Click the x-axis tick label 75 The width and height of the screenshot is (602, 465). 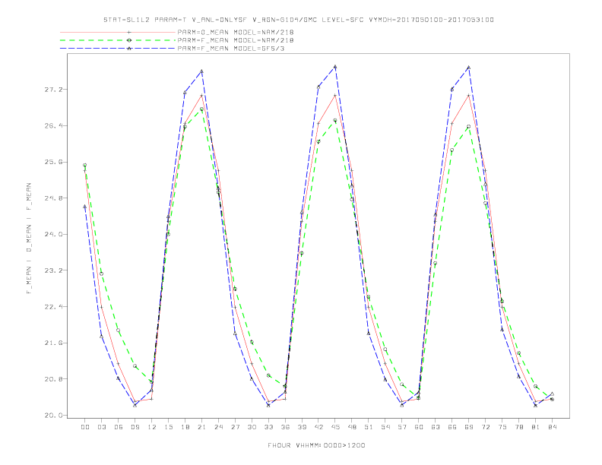(502, 427)
